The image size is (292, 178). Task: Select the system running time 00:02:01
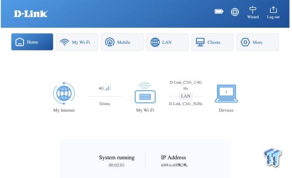tap(117, 165)
